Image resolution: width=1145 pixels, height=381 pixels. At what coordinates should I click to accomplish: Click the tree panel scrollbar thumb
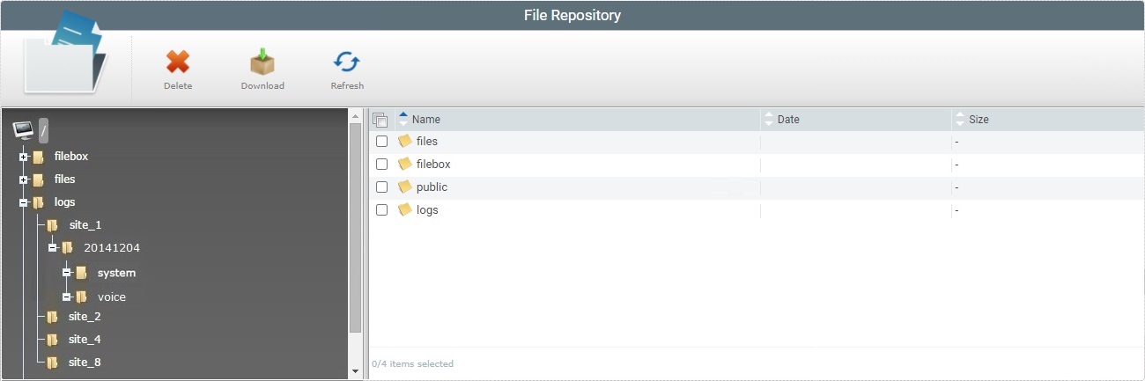click(x=356, y=227)
